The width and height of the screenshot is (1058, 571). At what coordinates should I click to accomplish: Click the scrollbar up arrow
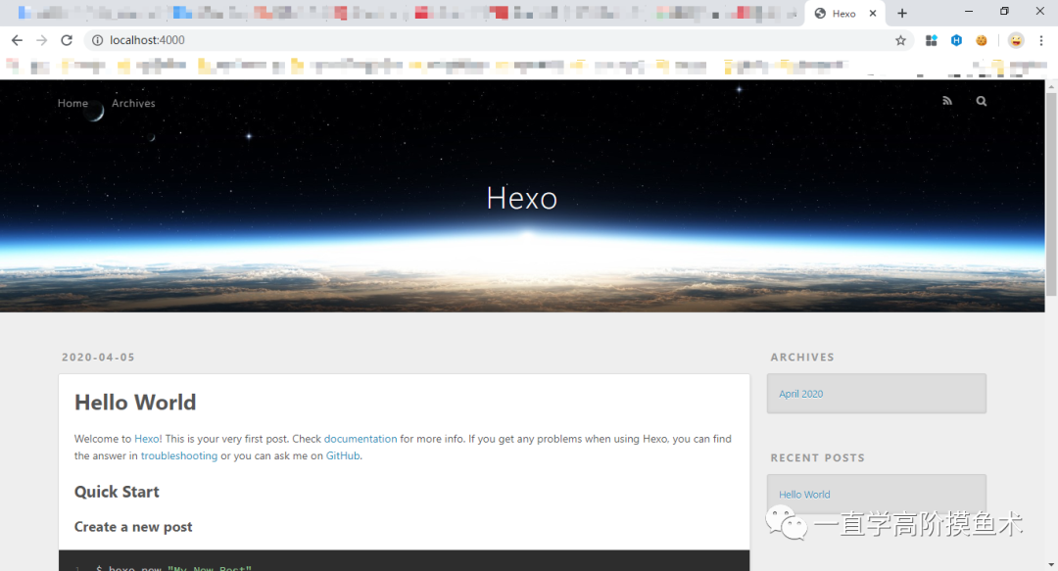[1051, 86]
